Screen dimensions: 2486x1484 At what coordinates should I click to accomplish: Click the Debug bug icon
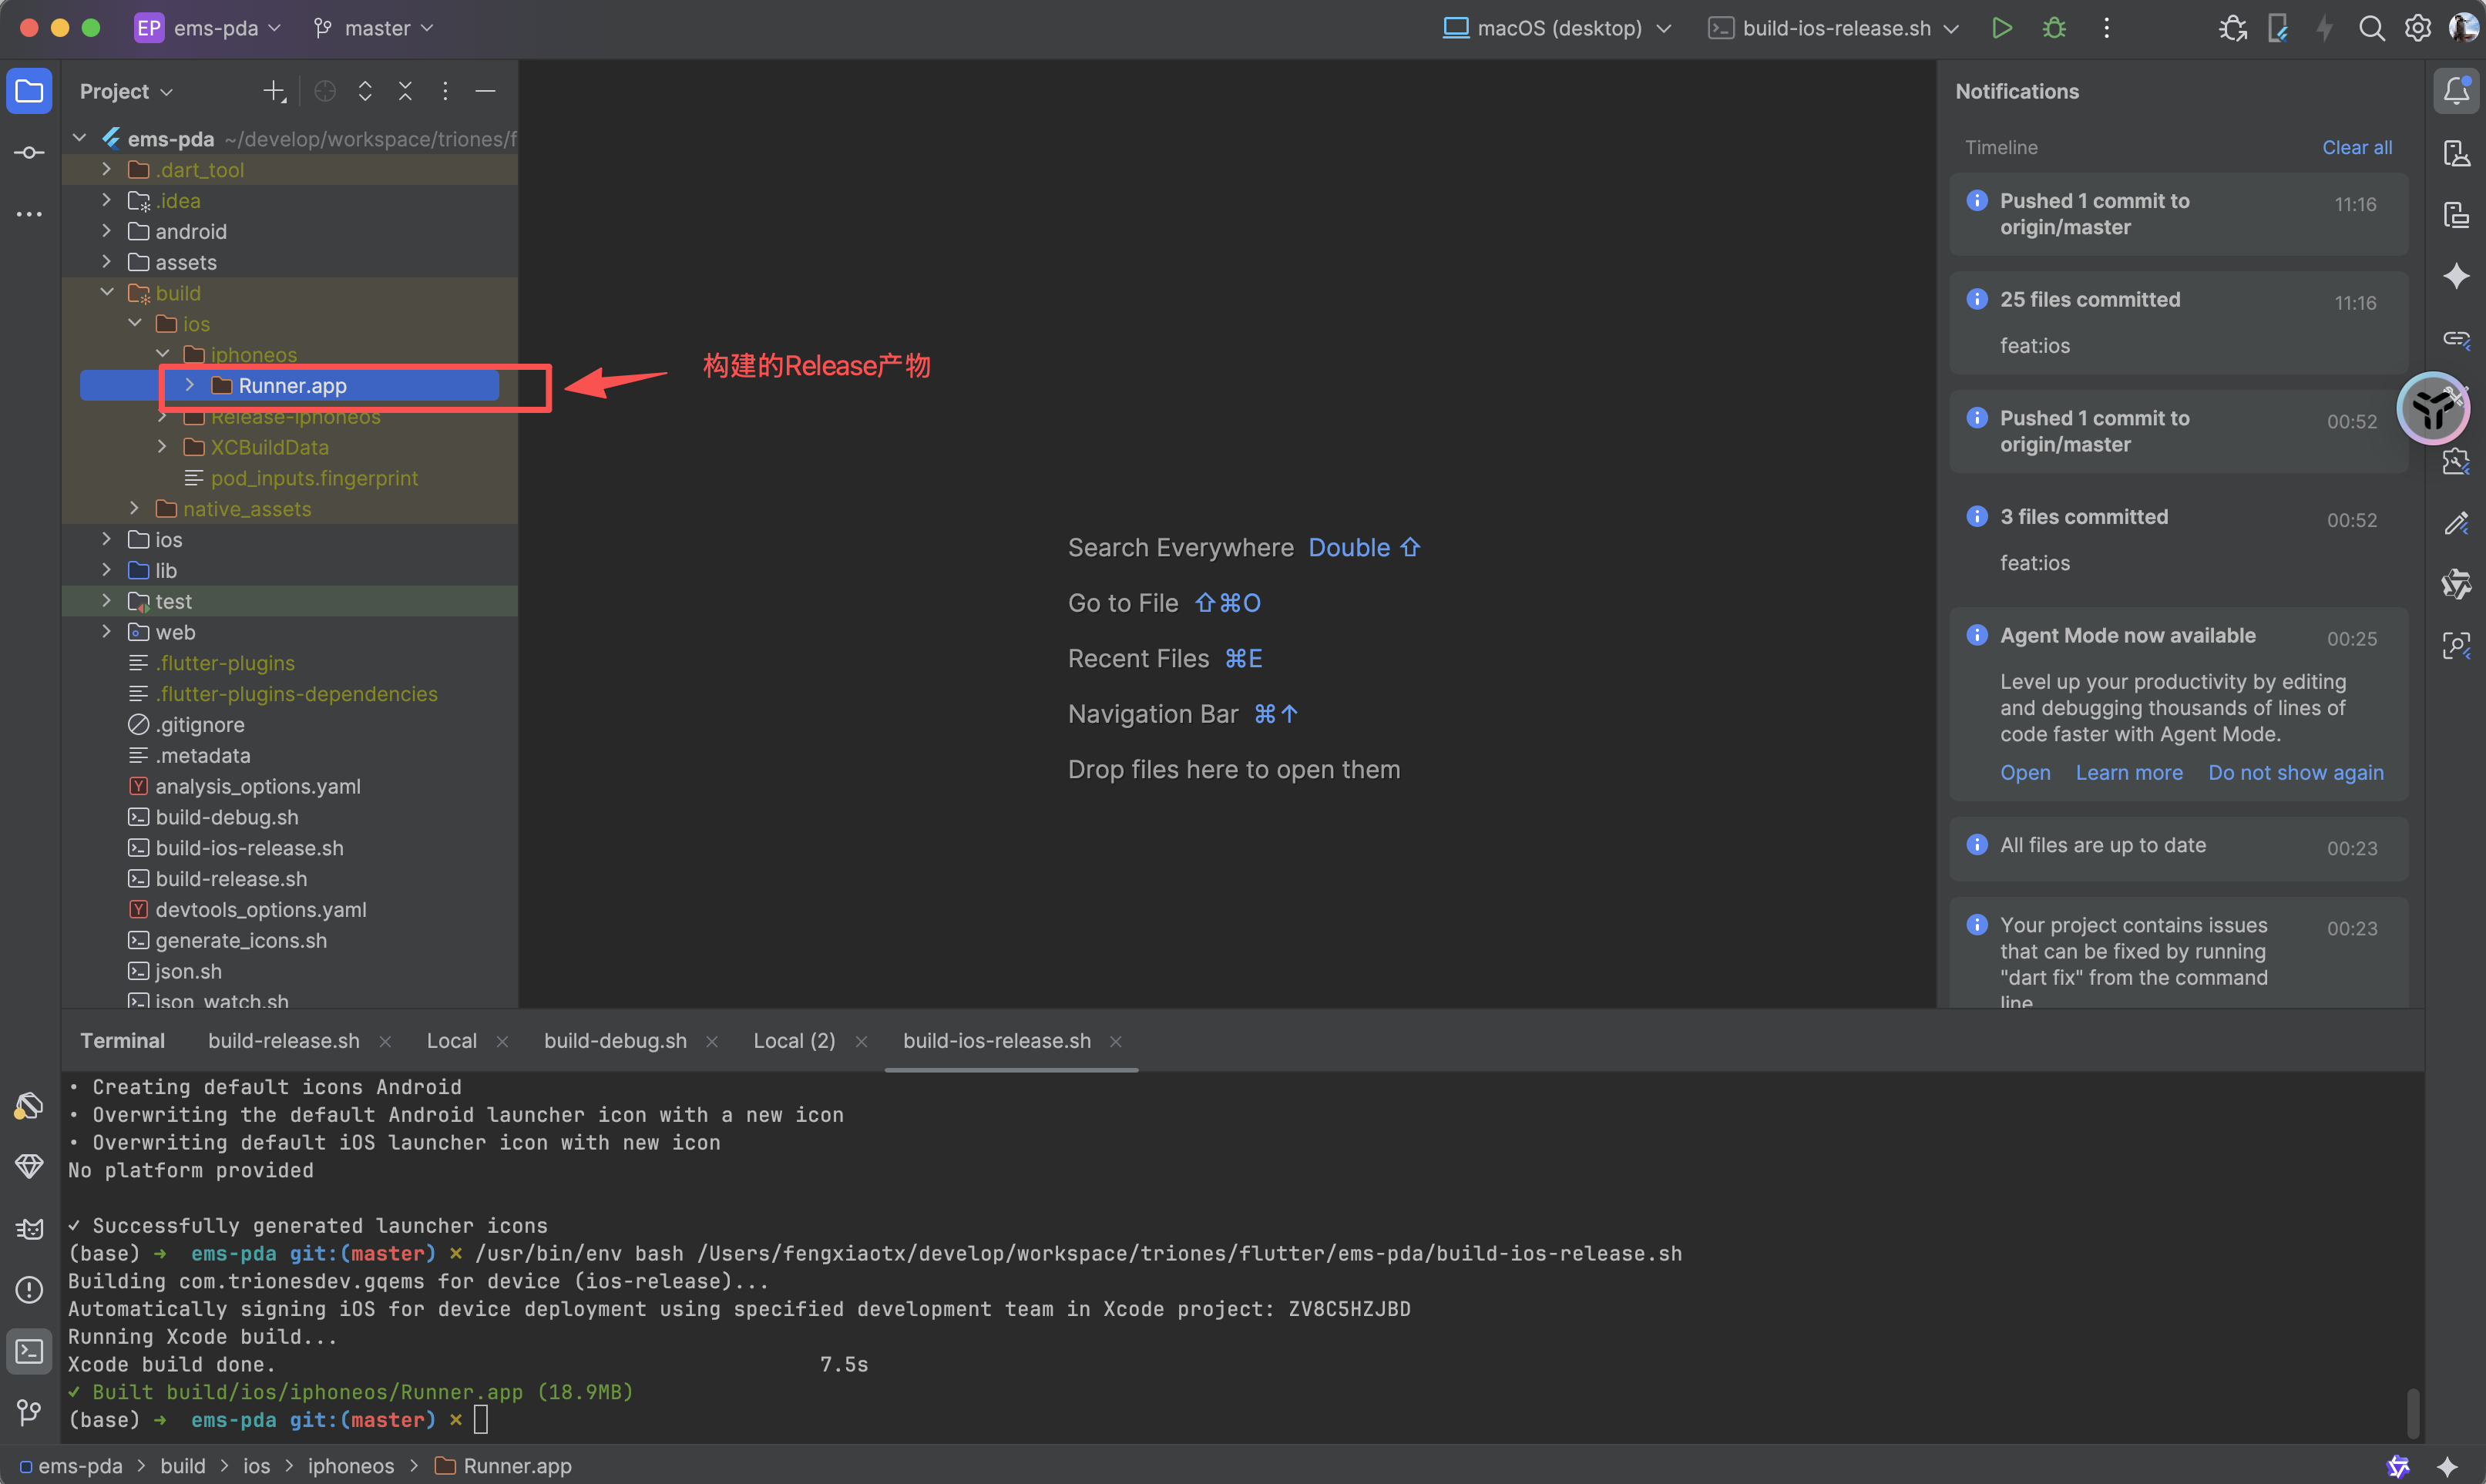[x=2054, y=28]
